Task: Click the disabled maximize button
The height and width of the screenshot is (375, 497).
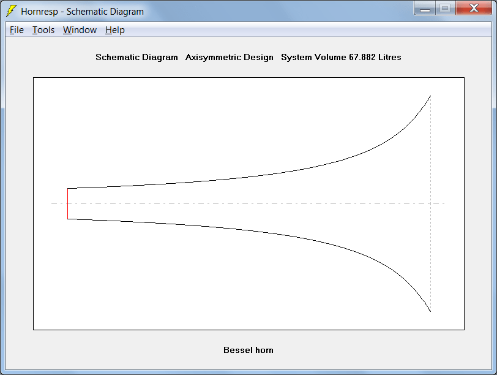Action: pyautogui.click(x=446, y=9)
